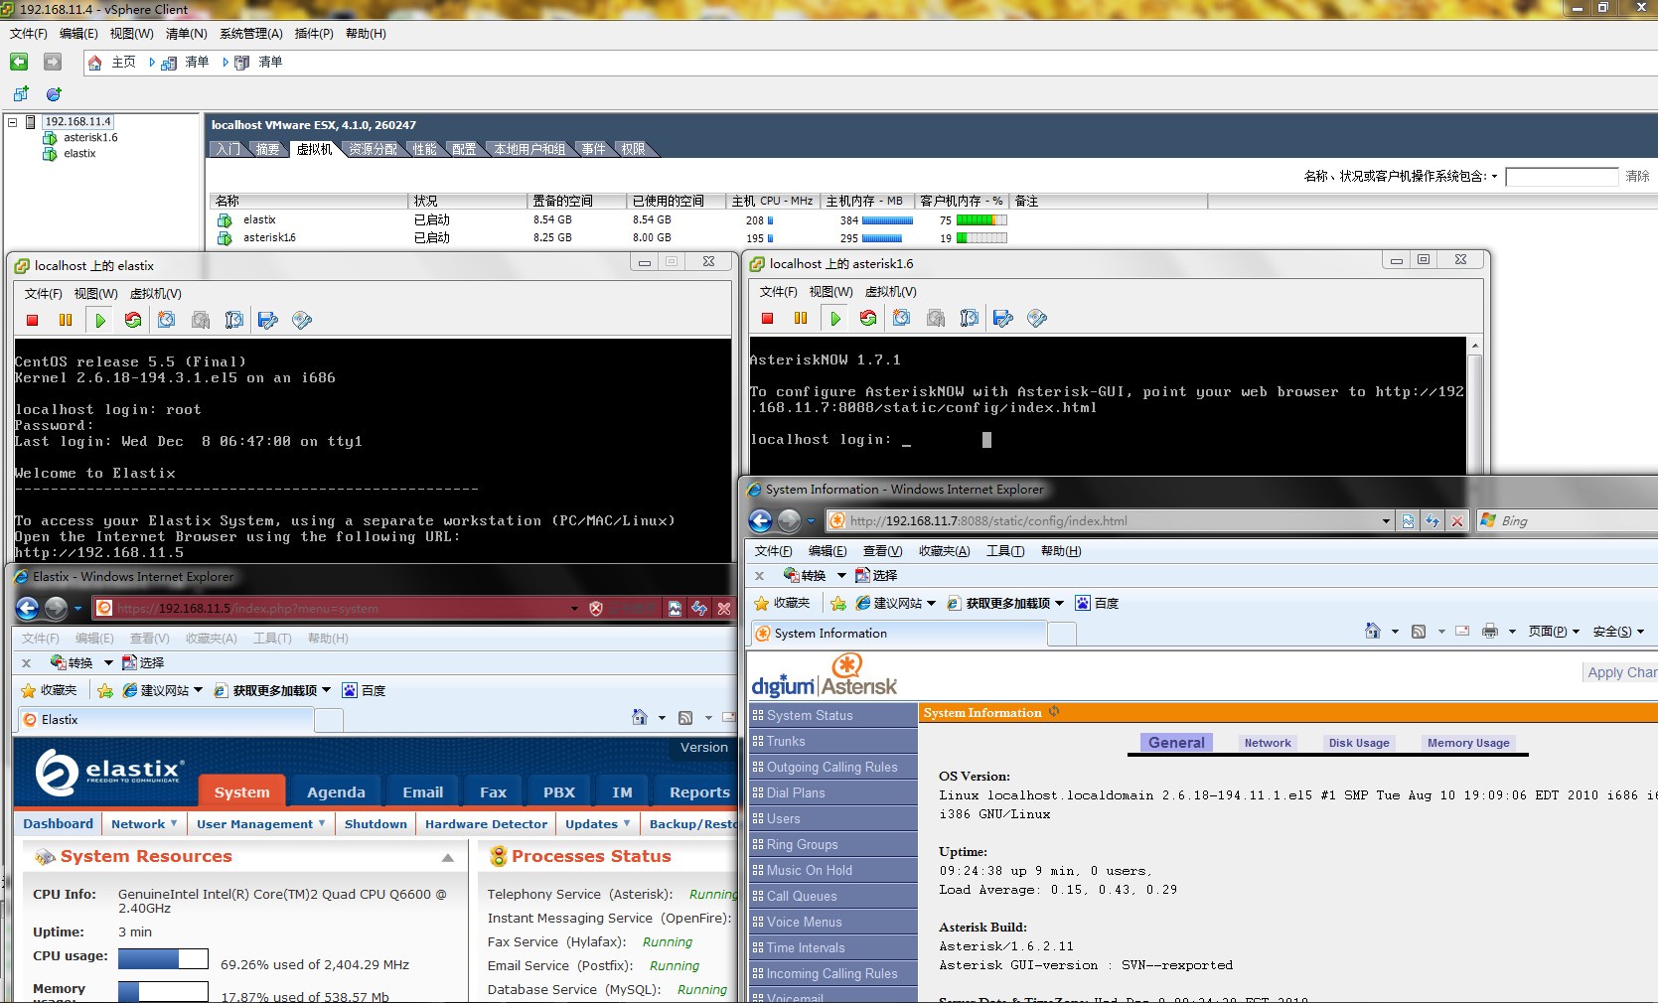The image size is (1658, 1003).
Task: Select the asterisk1.6 row in VM list
Action: (611, 238)
